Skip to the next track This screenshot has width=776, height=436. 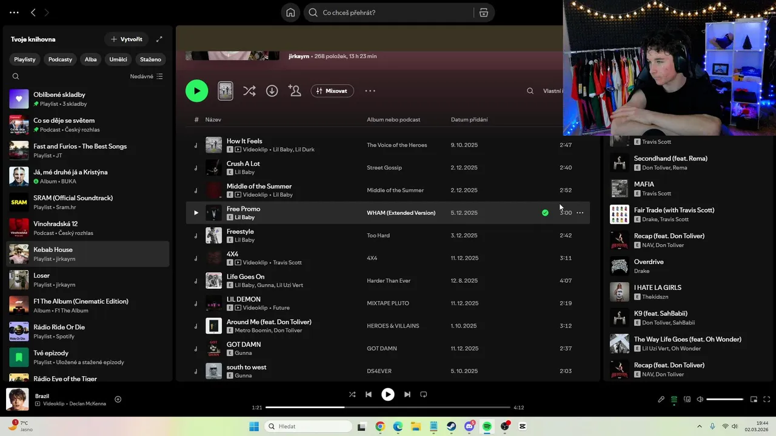(x=407, y=394)
